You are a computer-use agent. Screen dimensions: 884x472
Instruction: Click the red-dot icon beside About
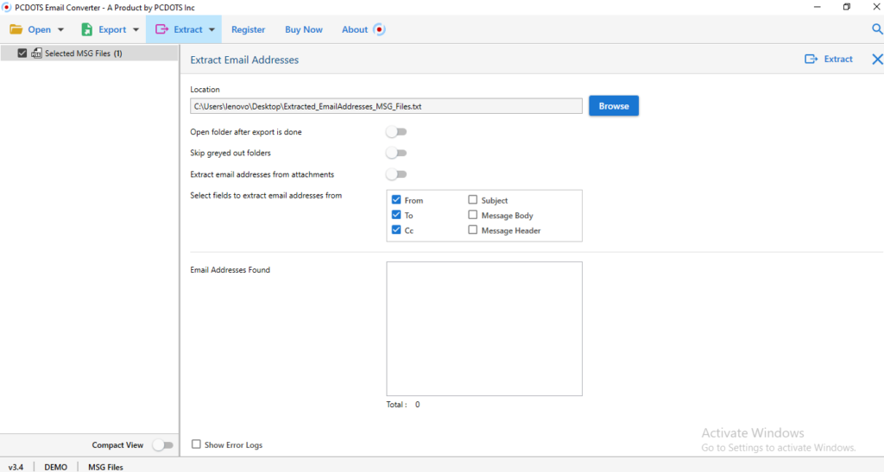point(380,29)
